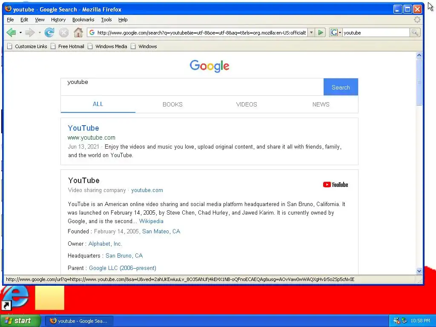Open the Alphabet, Inc. owner link

pos(105,244)
